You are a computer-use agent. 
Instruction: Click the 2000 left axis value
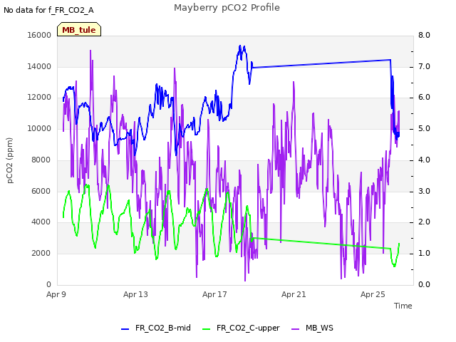(x=41, y=254)
